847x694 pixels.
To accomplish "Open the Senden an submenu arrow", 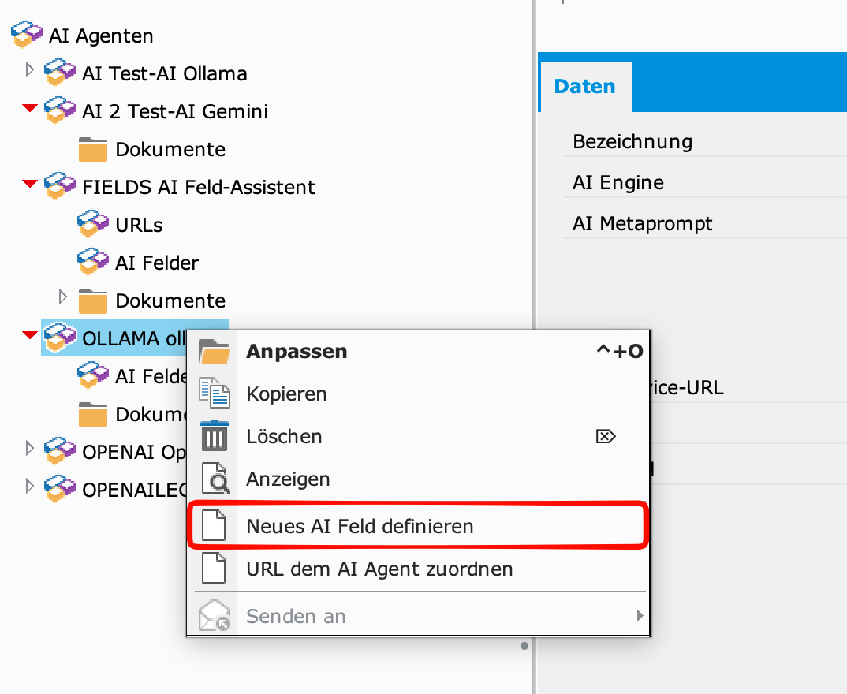I will click(640, 616).
